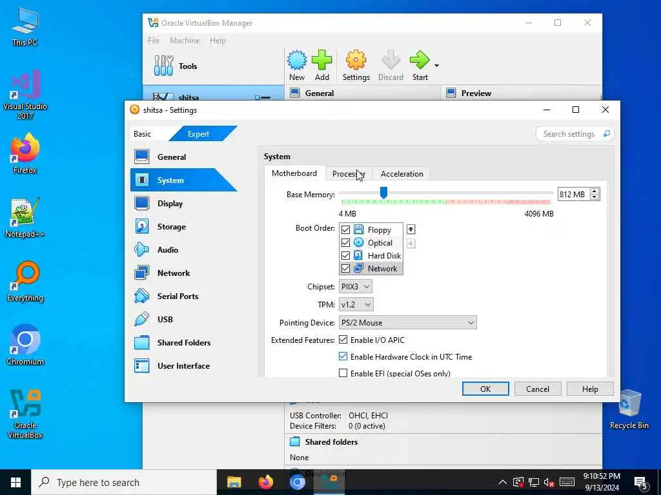Switch to Basic settings mode
Viewport: 661px width, 495px height.
pyautogui.click(x=143, y=134)
